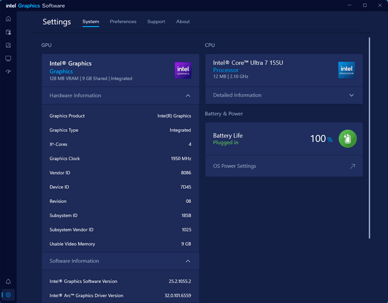Click the blue Processor subtitle
Image resolution: width=388 pixels, height=303 pixels.
(x=226, y=70)
